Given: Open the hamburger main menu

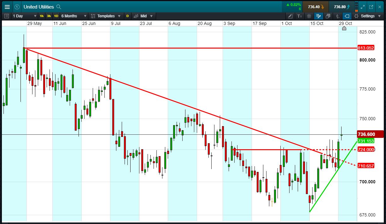Looking at the screenshot, I should click(x=7, y=7).
